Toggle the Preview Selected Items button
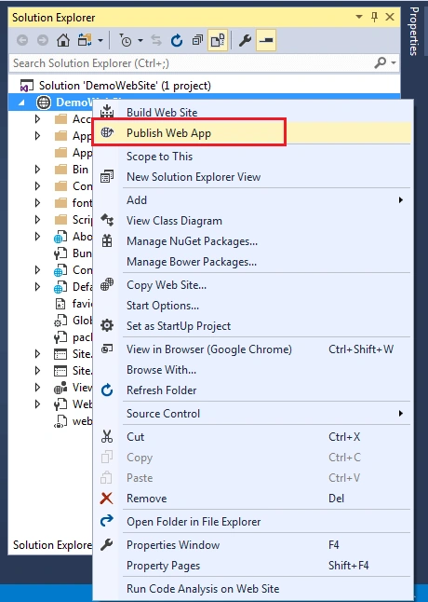 (266, 40)
